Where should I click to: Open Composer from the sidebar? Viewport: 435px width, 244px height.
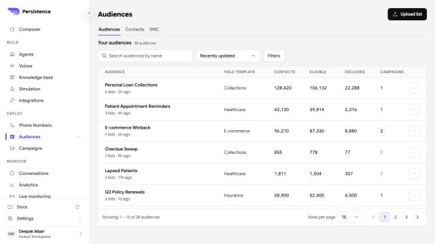point(29,29)
